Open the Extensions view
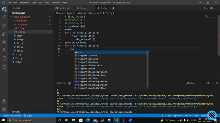The height and width of the screenshot is (123, 220). pyautogui.click(x=4, y=42)
